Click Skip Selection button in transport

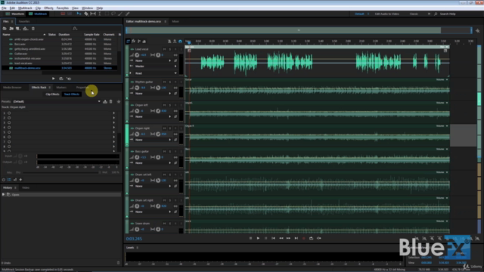point(319,238)
